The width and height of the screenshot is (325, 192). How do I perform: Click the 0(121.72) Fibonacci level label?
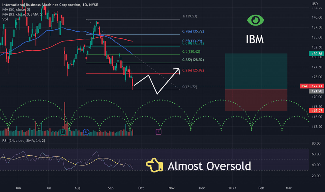(190, 87)
